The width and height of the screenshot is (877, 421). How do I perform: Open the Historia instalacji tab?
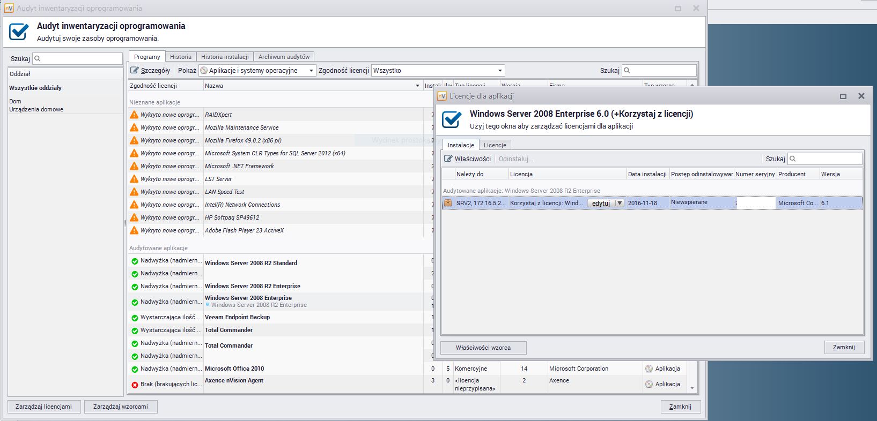point(225,57)
